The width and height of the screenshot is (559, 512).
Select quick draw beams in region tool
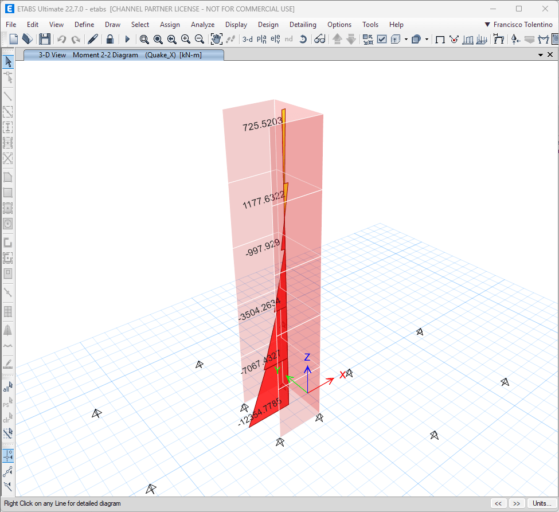click(8, 112)
